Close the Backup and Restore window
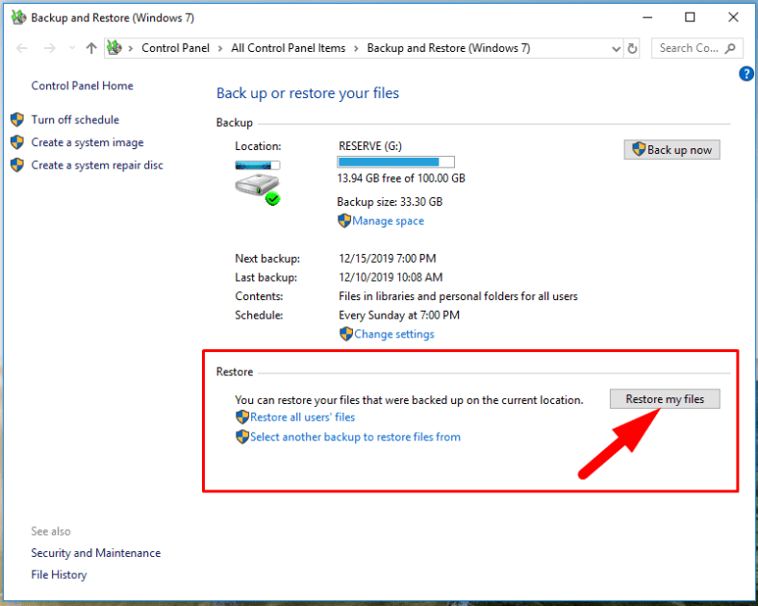Viewport: 758px width, 606px height. [733, 18]
